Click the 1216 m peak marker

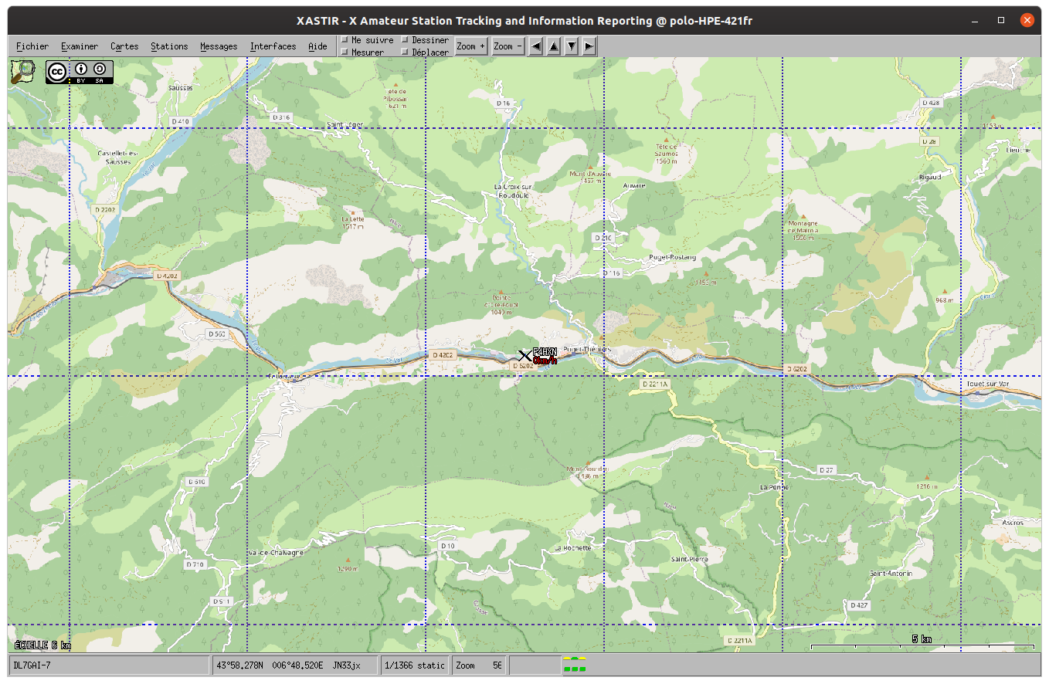pyautogui.click(x=926, y=479)
